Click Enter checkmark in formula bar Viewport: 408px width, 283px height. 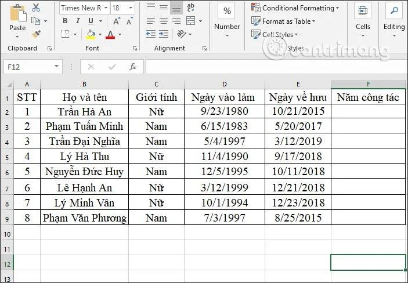112,67
